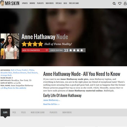Open Free Live Cams link

click(74, 3)
